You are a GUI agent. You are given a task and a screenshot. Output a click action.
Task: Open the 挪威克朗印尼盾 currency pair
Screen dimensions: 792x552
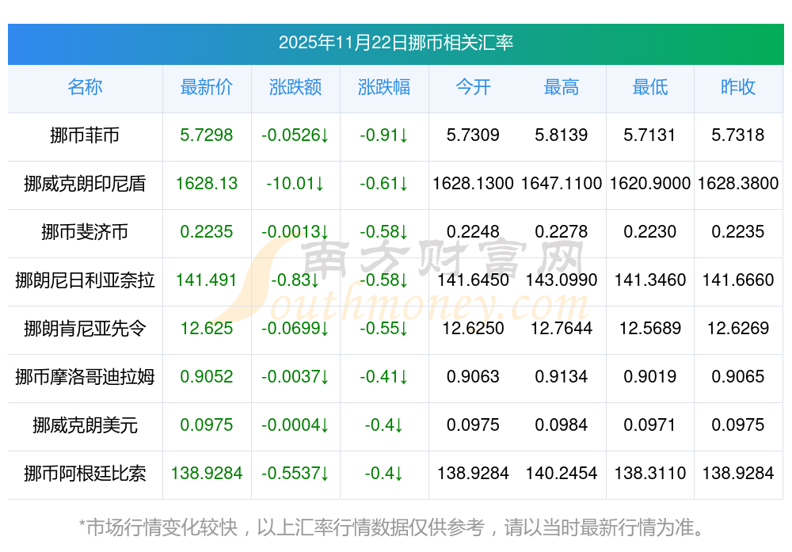click(x=85, y=184)
